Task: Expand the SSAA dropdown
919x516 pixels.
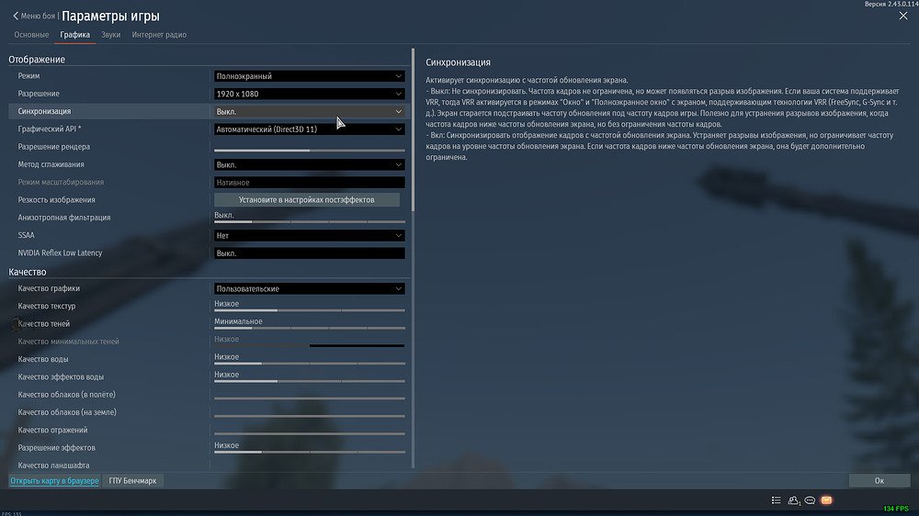Action: pyautogui.click(x=309, y=236)
